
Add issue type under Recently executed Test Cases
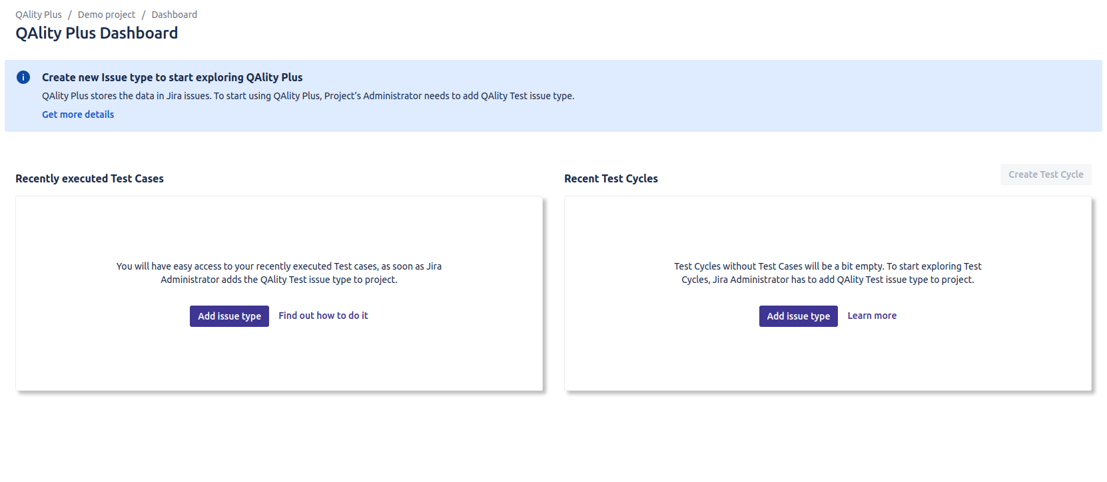click(229, 316)
